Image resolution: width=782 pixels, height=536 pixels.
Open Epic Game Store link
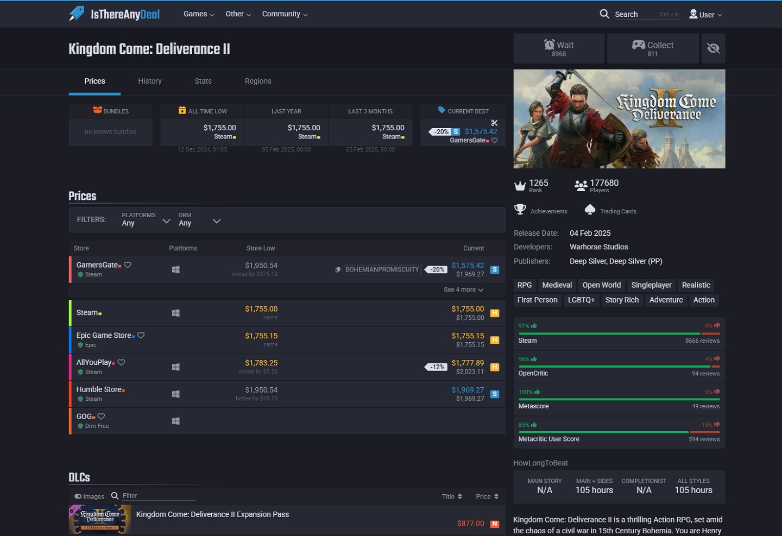click(x=104, y=336)
